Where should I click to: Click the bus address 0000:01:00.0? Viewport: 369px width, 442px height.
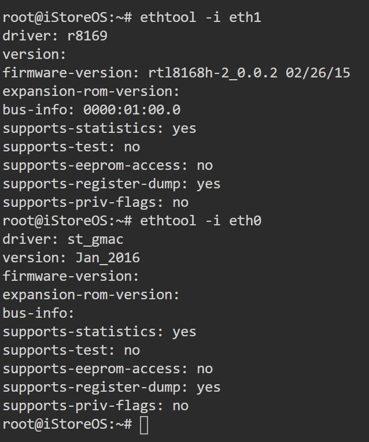(132, 110)
